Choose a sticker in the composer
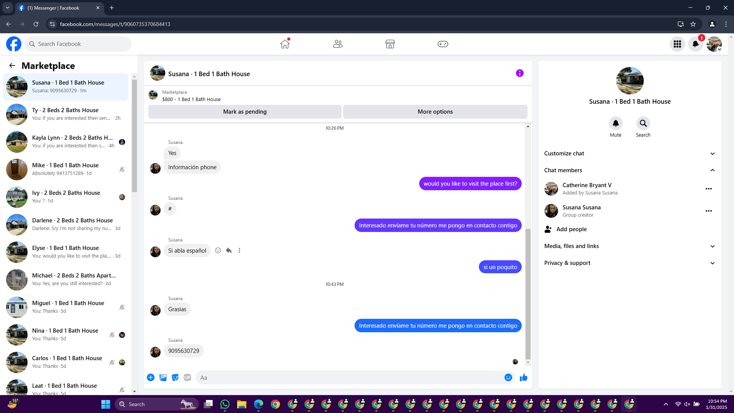The width and height of the screenshot is (734, 413). pos(175,378)
